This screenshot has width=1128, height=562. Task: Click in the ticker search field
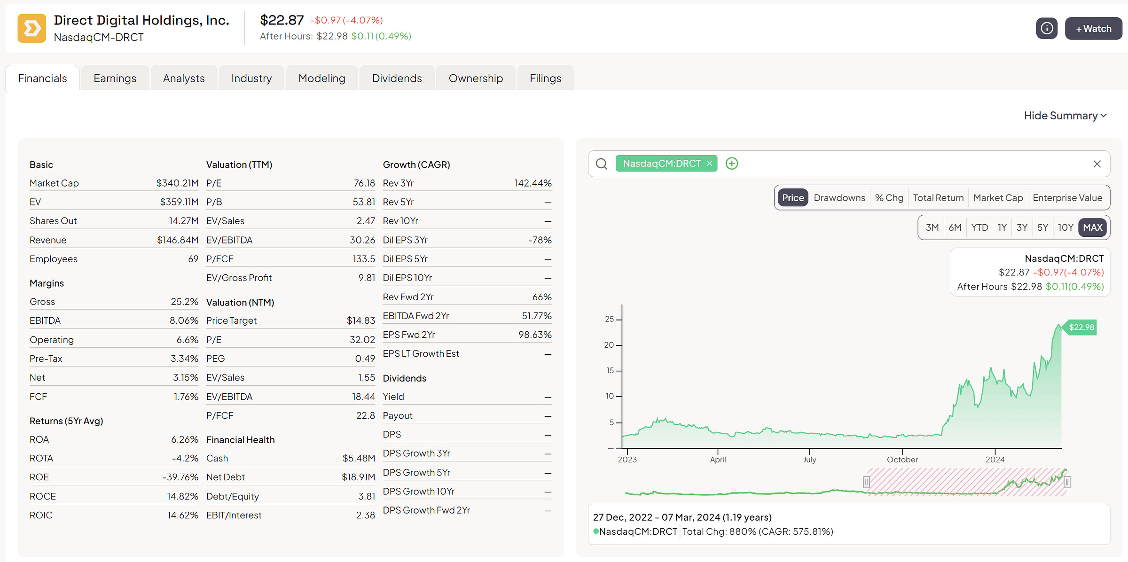pos(893,164)
